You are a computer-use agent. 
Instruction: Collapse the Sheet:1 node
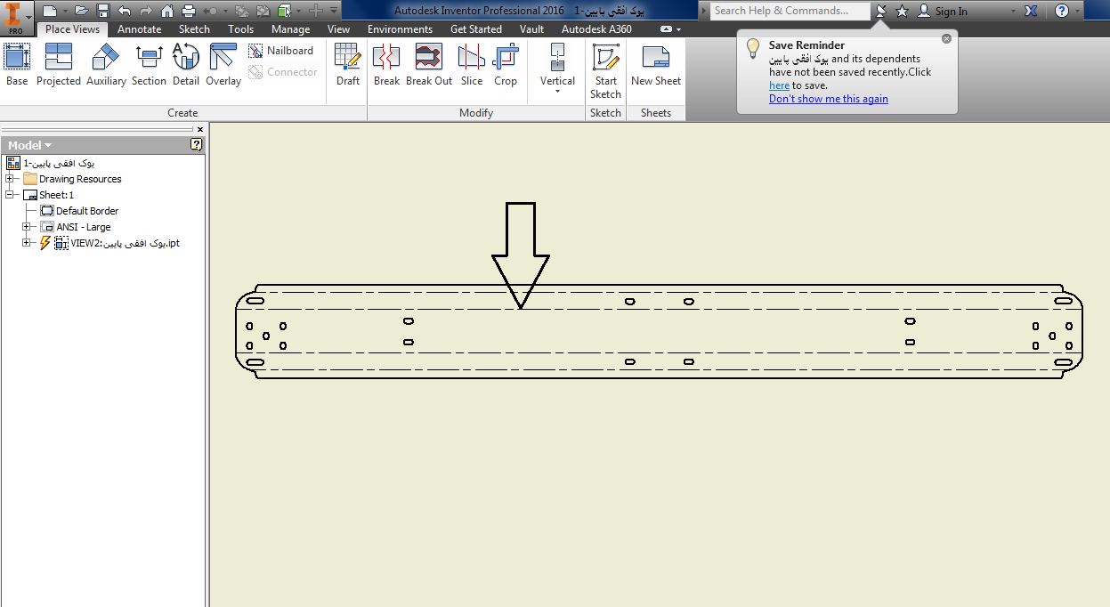click(7, 194)
